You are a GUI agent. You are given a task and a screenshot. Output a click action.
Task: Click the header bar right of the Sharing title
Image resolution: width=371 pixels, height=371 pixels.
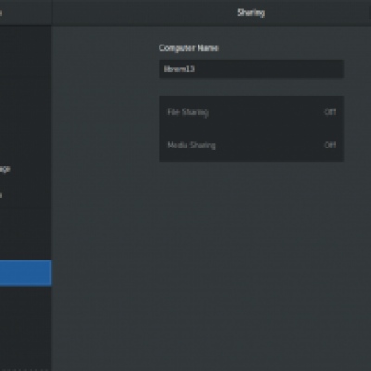318,13
